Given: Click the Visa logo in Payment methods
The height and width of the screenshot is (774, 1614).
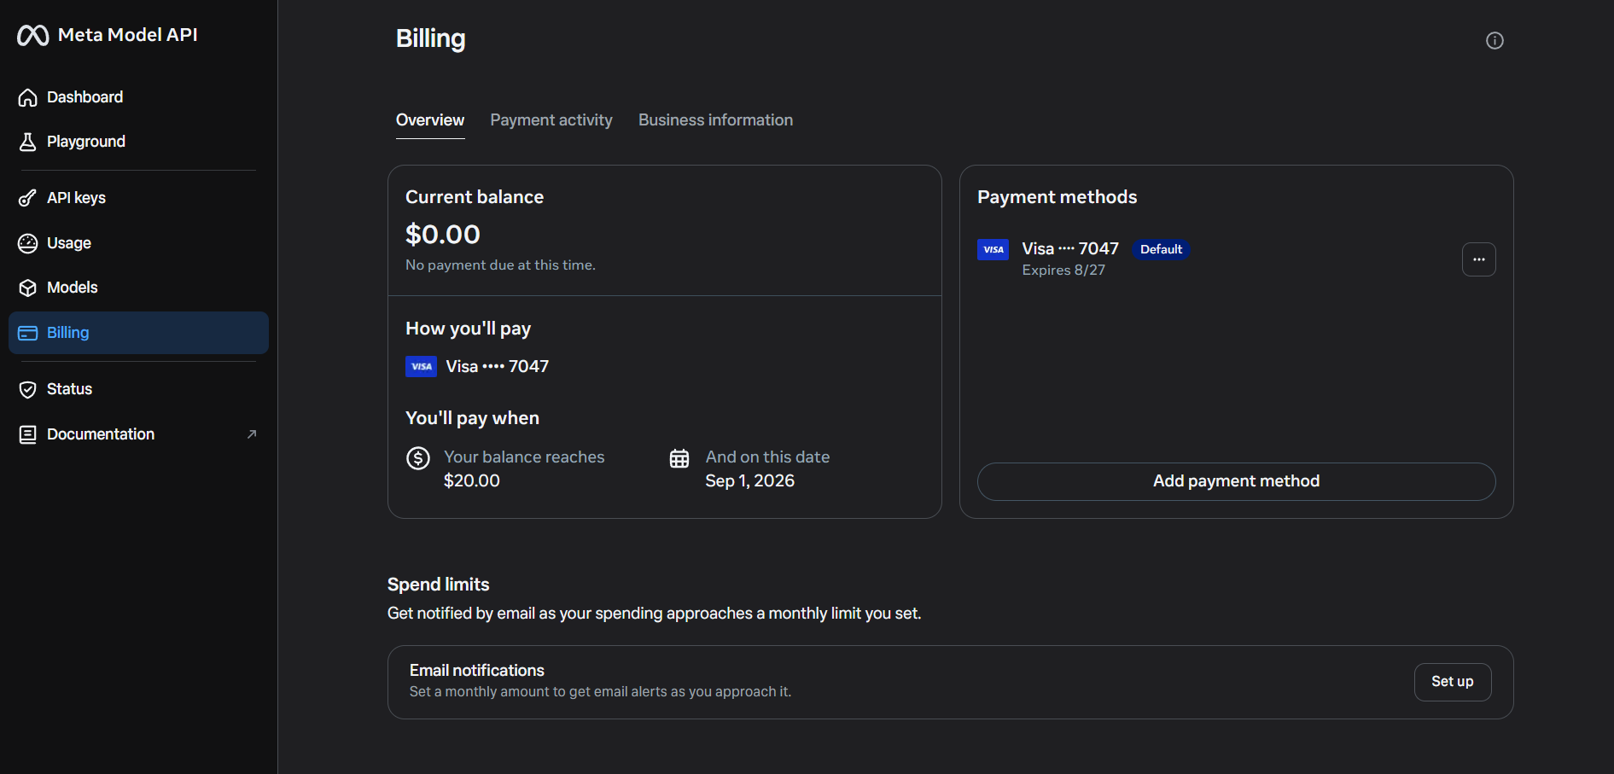Looking at the screenshot, I should [x=993, y=249].
